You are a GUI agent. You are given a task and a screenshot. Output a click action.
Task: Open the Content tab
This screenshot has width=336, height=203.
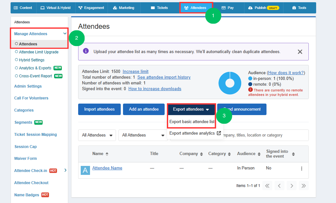pyautogui.click(x=23, y=8)
